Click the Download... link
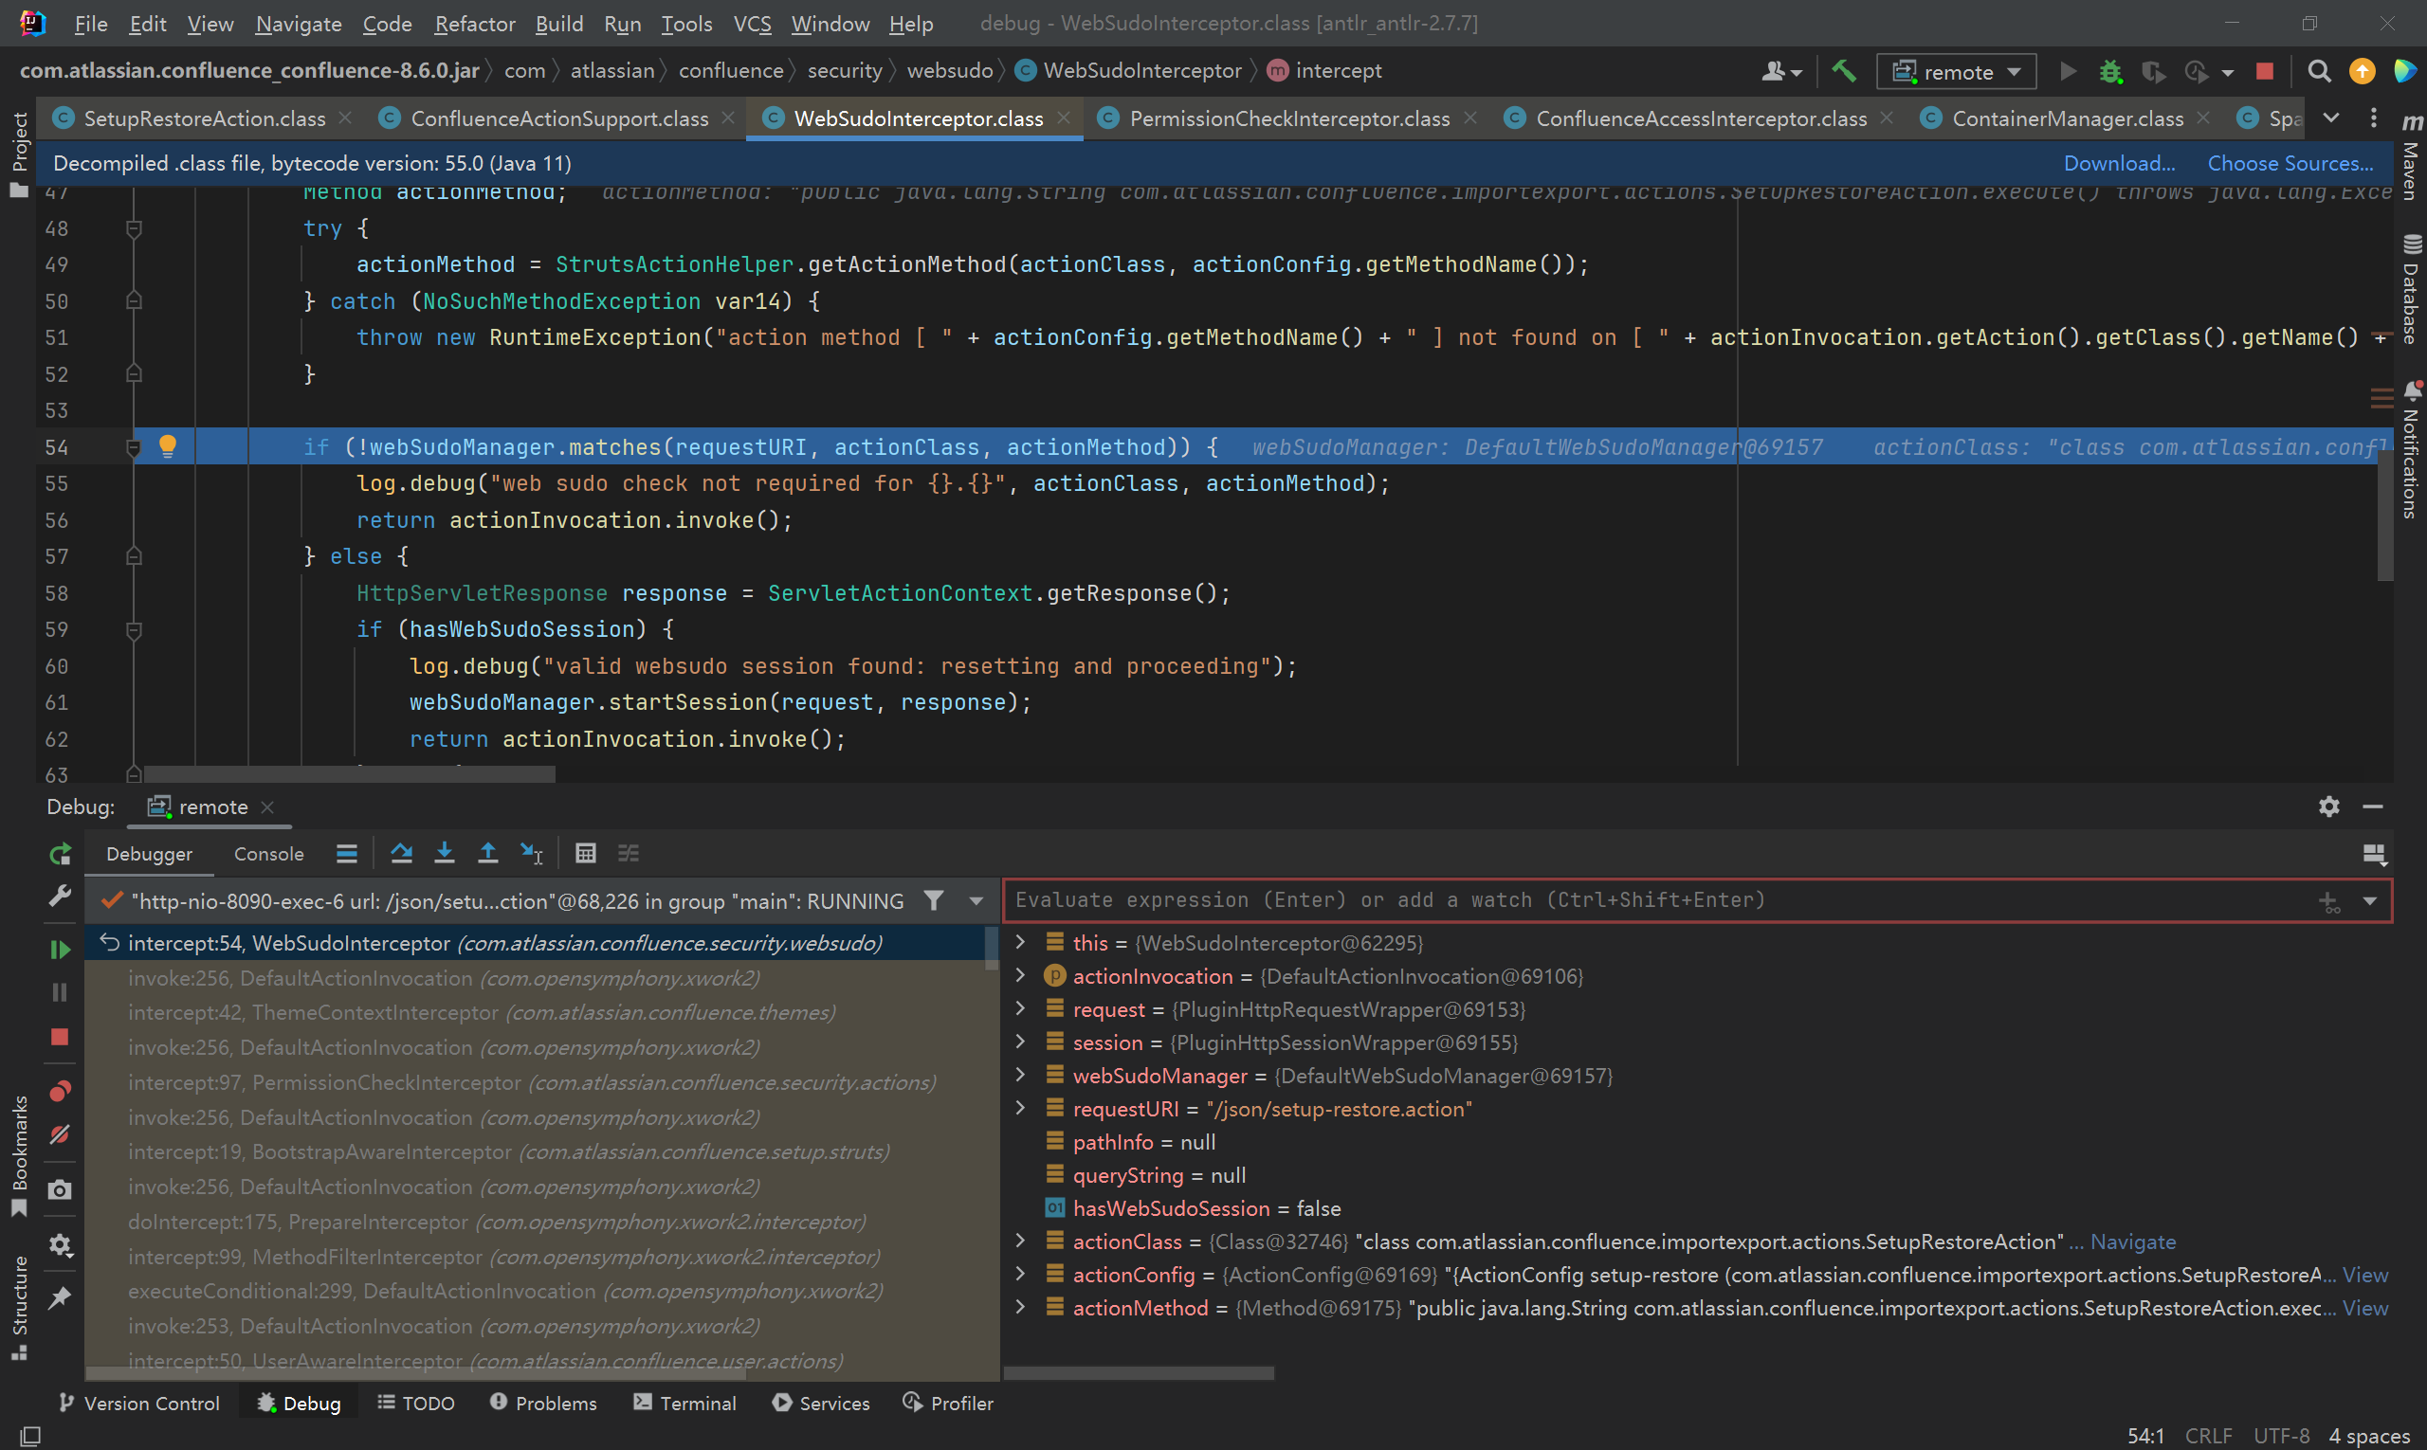 coord(2118,163)
